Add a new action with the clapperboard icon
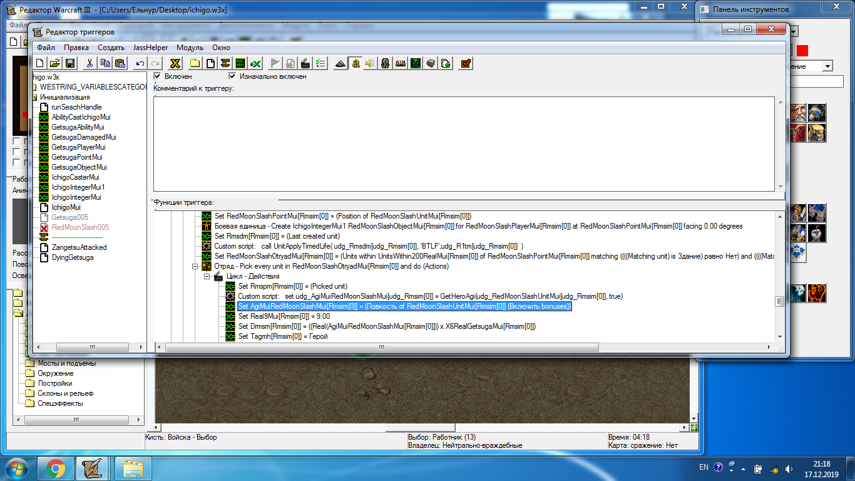The image size is (855, 481). point(305,63)
